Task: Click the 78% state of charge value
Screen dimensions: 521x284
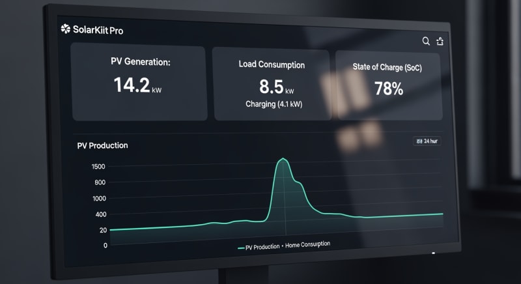Action: (x=389, y=89)
